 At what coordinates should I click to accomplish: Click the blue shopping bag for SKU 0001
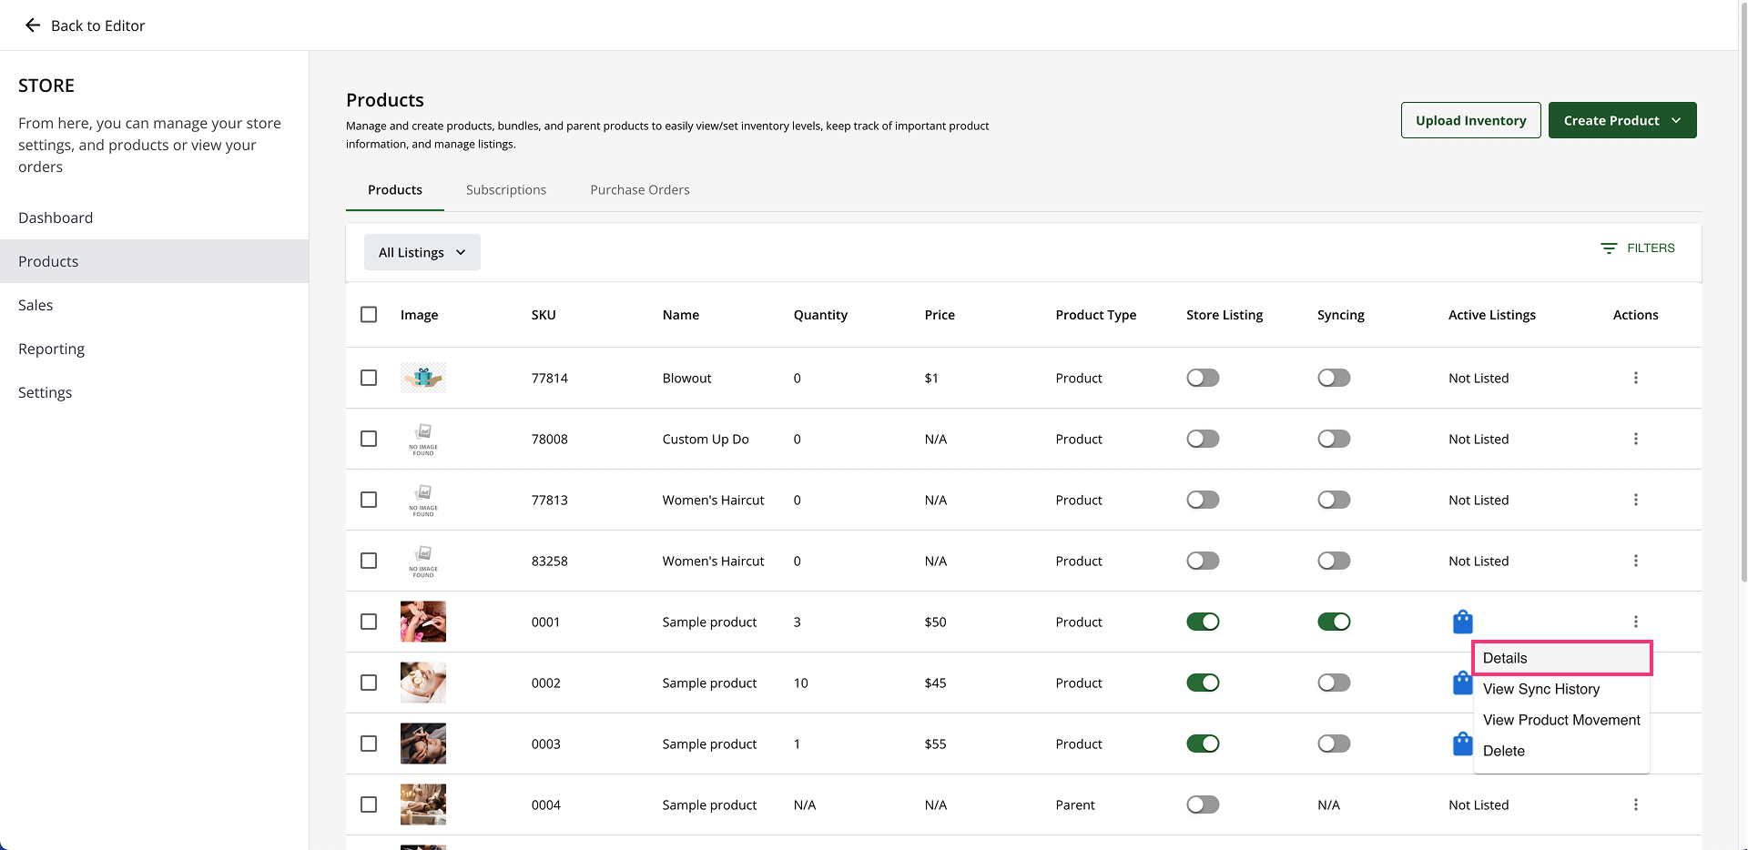tap(1462, 622)
